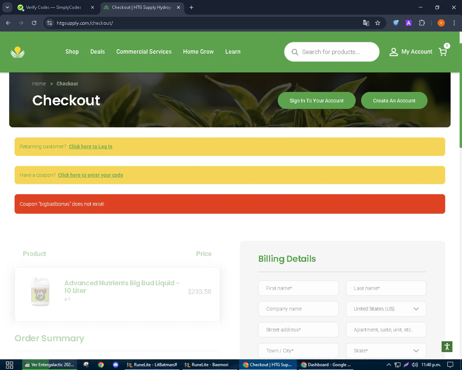This screenshot has height=370, width=462.
Task: Click the coupon bigbudbonus error message
Action: (230, 204)
